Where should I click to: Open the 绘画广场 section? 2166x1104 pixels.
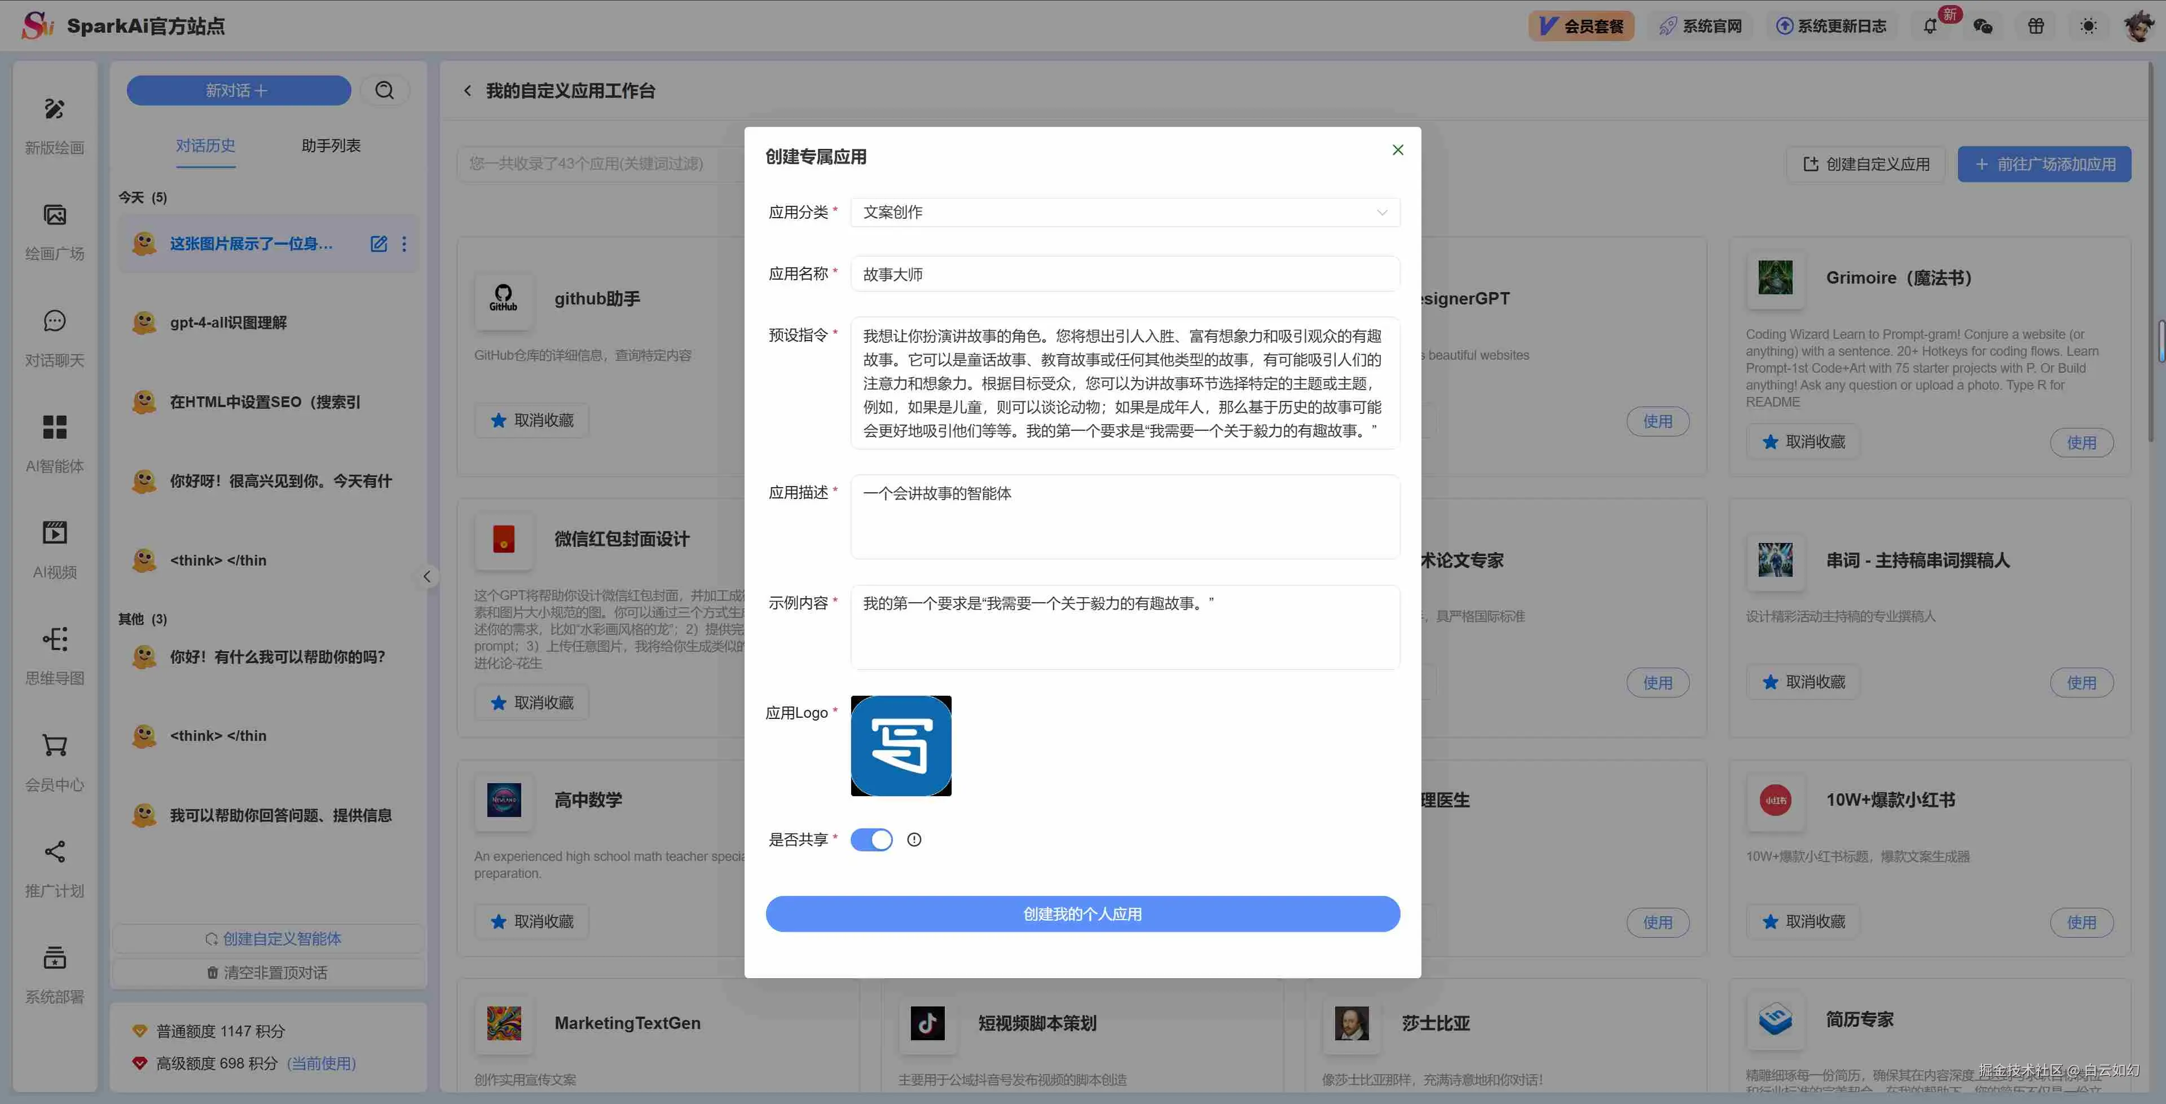54,231
